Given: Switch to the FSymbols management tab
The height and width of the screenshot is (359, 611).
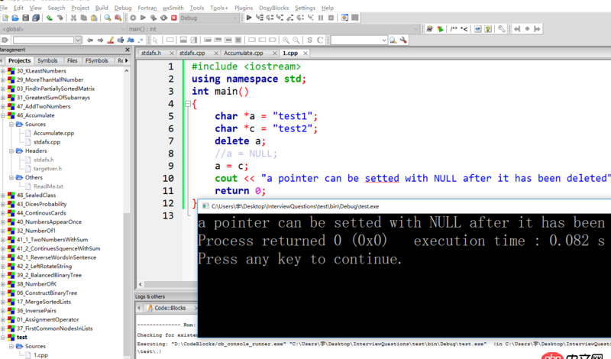Looking at the screenshot, I should [x=97, y=60].
